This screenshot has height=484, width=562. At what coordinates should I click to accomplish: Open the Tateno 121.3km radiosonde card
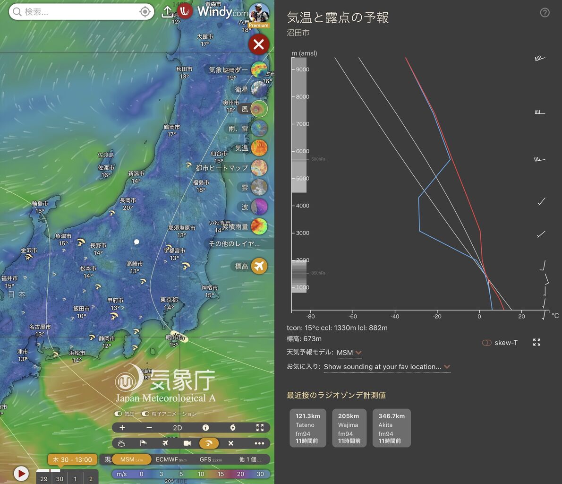308,428
